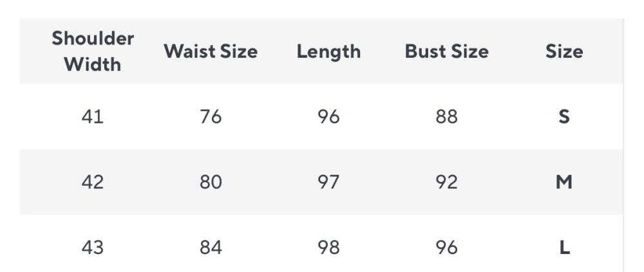644x272 pixels.
Task: Click bust size value 96 in L row
Action: (446, 248)
